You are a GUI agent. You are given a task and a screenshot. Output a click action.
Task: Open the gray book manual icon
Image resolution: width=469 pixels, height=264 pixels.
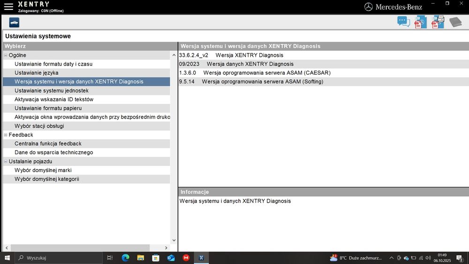coord(455,22)
